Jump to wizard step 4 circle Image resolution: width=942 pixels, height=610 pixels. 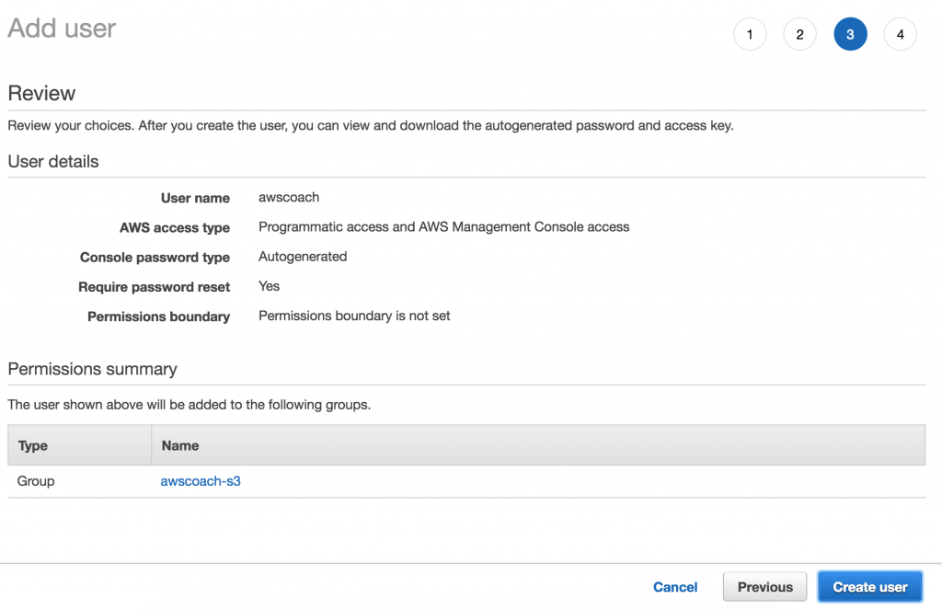(900, 34)
